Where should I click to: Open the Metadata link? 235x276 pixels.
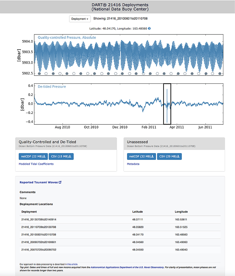click(x=133, y=164)
